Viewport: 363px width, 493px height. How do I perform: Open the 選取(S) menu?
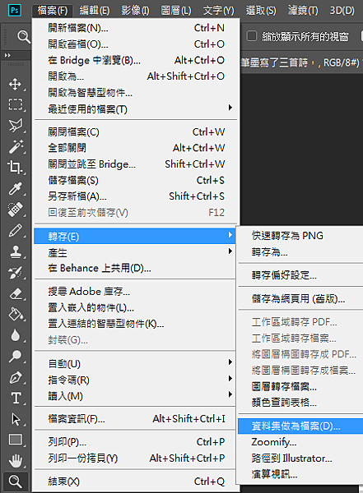(261, 11)
